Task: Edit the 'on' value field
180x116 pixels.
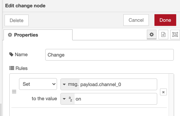Action: point(116,99)
